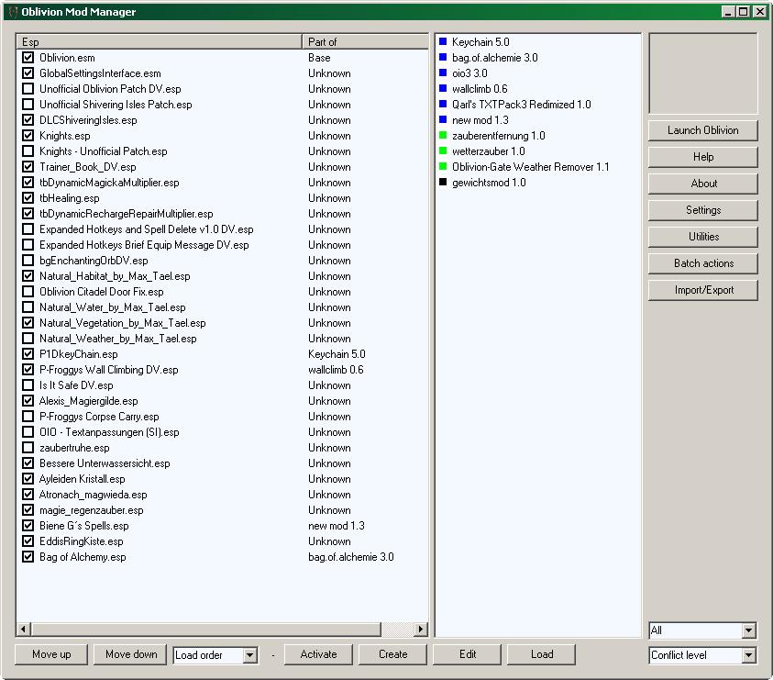Click the horizontal scrollbar right arrow
Image resolution: width=773 pixels, height=680 pixels.
(x=421, y=630)
